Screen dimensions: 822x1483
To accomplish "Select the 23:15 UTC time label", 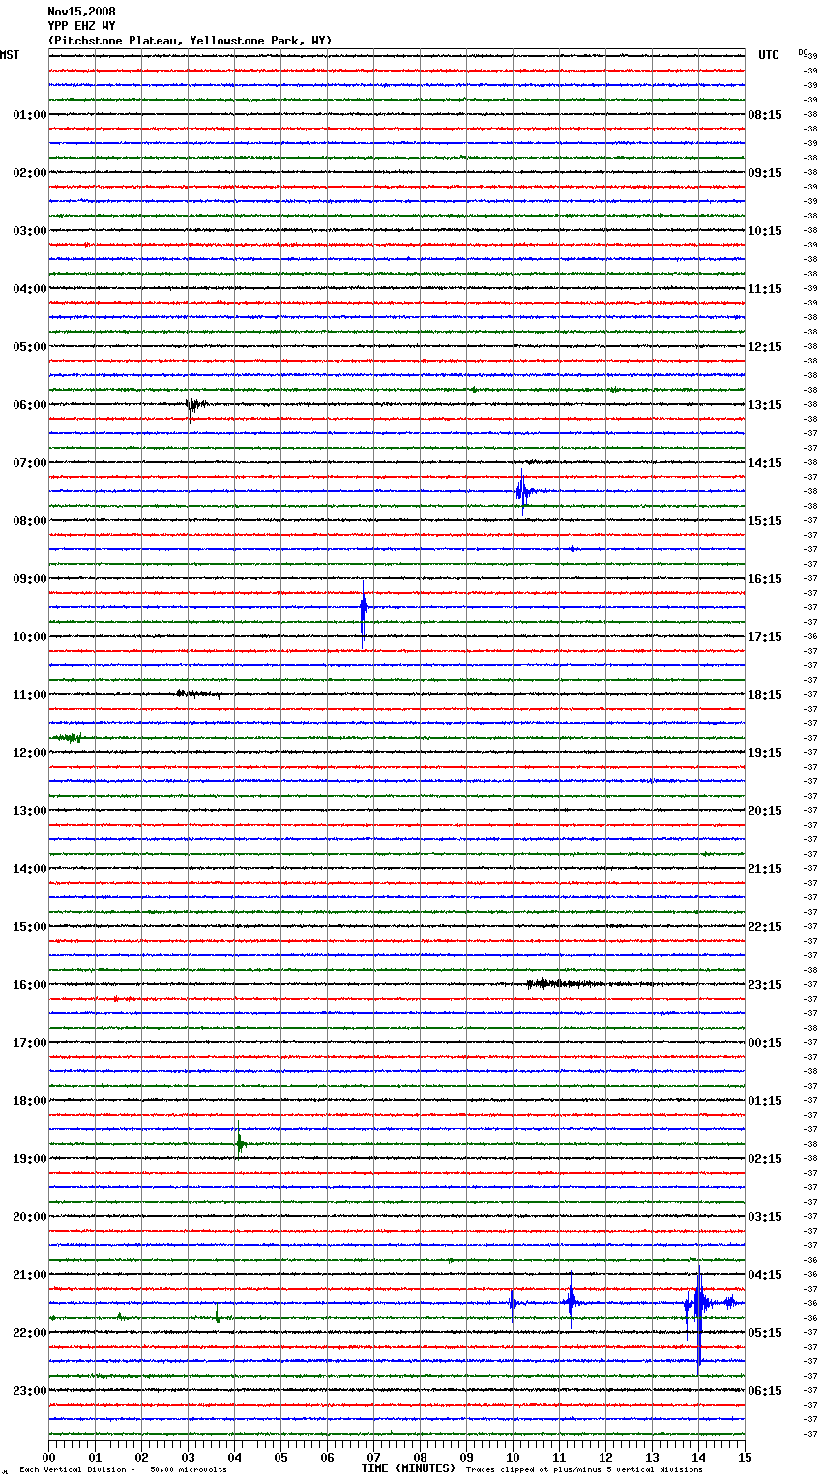I will pos(765,985).
